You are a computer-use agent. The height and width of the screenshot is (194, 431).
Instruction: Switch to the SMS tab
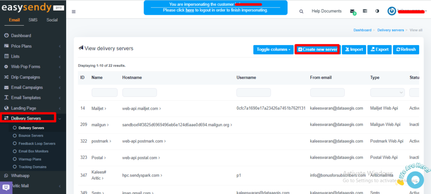pyautogui.click(x=33, y=20)
